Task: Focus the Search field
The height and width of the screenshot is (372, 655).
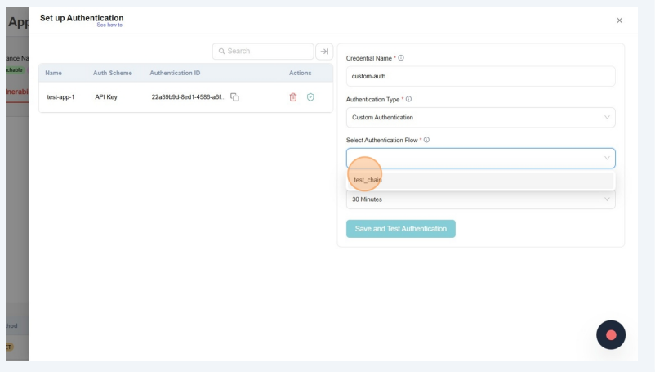Action: tap(263, 52)
